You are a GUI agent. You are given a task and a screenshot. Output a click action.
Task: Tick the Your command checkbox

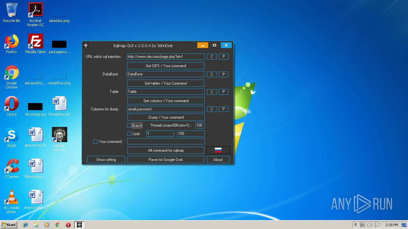coord(95,142)
